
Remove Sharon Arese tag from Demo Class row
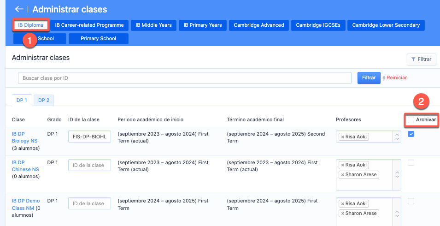point(342,214)
